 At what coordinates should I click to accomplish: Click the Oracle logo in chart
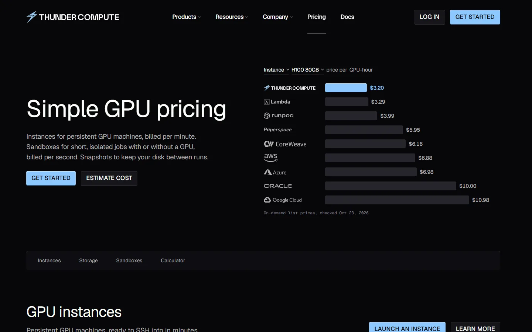pyautogui.click(x=278, y=186)
